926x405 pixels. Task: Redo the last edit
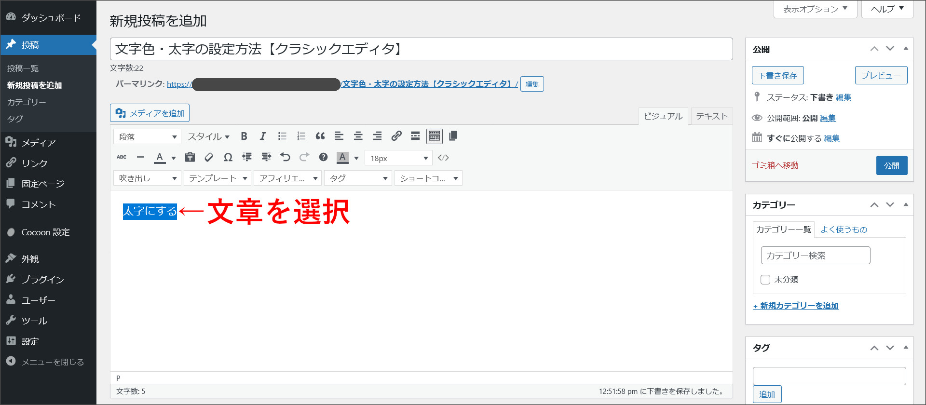click(304, 157)
